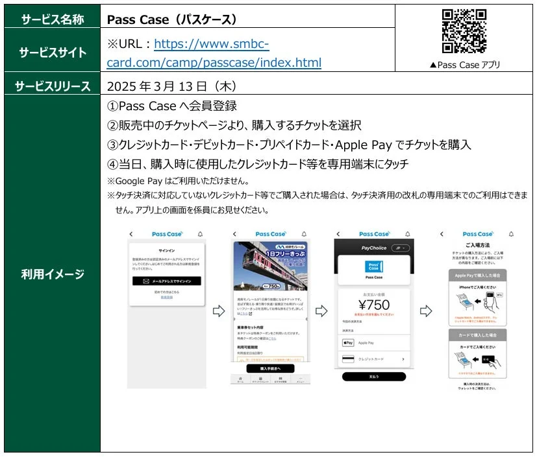This screenshot has width=537, height=459.
Task: Open the JP language dropdown on PayChoiice
Action: pos(399,249)
